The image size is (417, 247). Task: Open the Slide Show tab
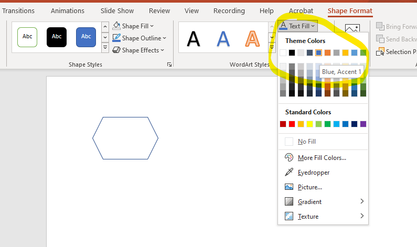pyautogui.click(x=116, y=10)
